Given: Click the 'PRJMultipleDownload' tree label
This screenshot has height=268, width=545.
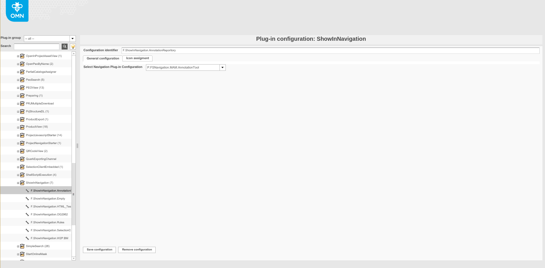Looking at the screenshot, I should tap(40, 104).
